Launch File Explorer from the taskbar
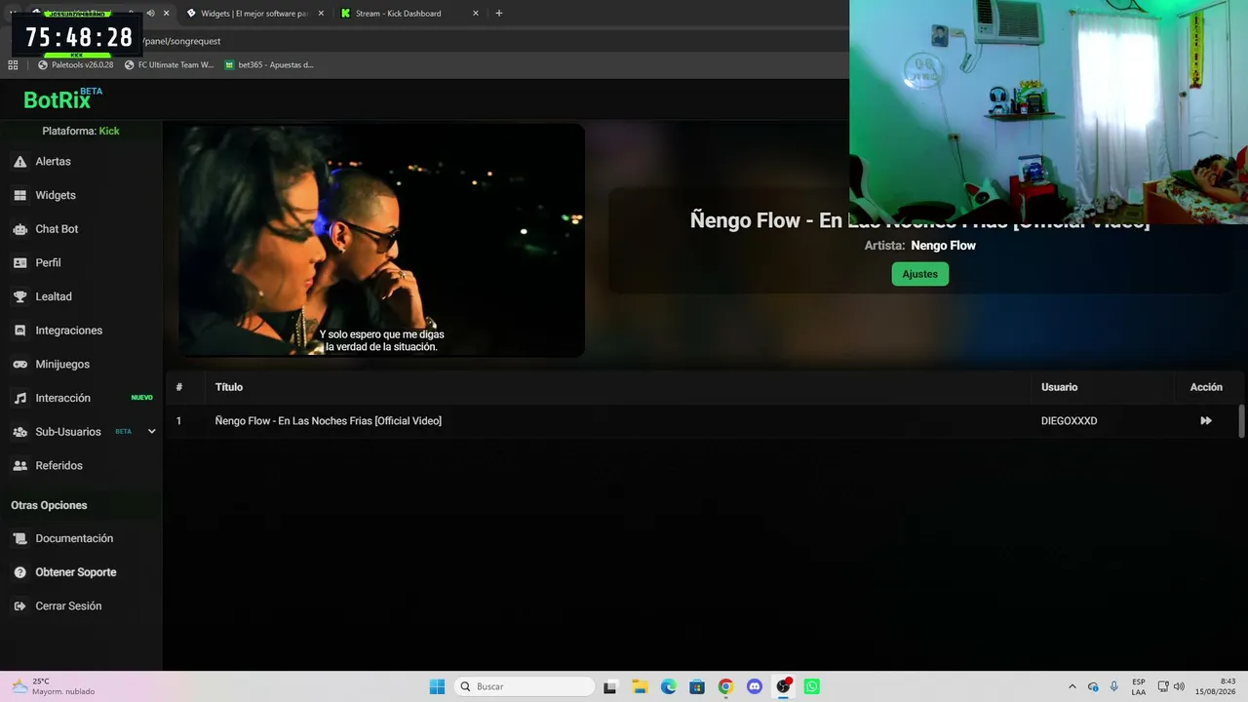 click(640, 686)
